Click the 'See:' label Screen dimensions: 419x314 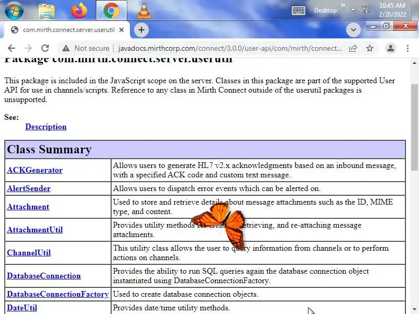(12, 117)
